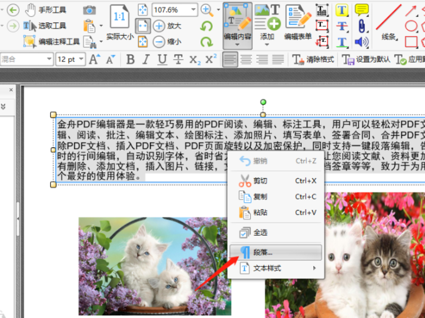Align text right
This screenshot has width=425, height=318.
click(262, 59)
